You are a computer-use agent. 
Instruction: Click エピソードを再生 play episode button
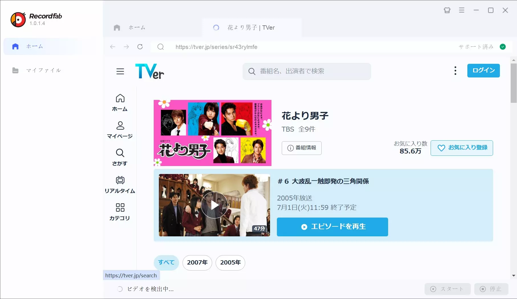(332, 227)
